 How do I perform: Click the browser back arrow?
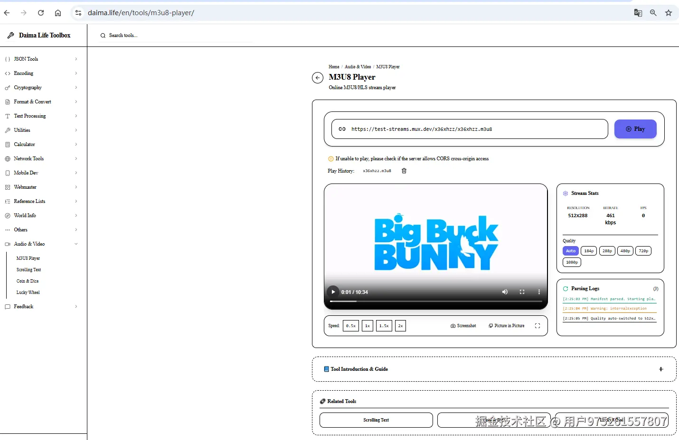pyautogui.click(x=7, y=13)
